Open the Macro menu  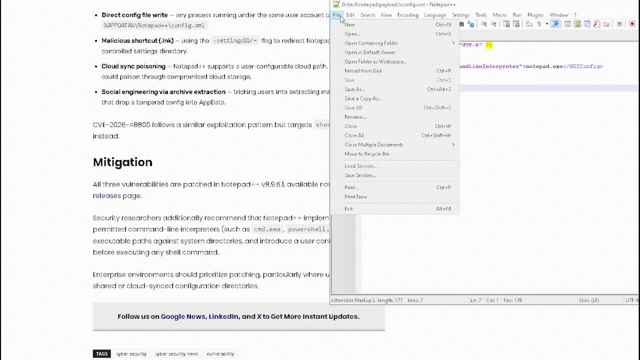[500, 15]
